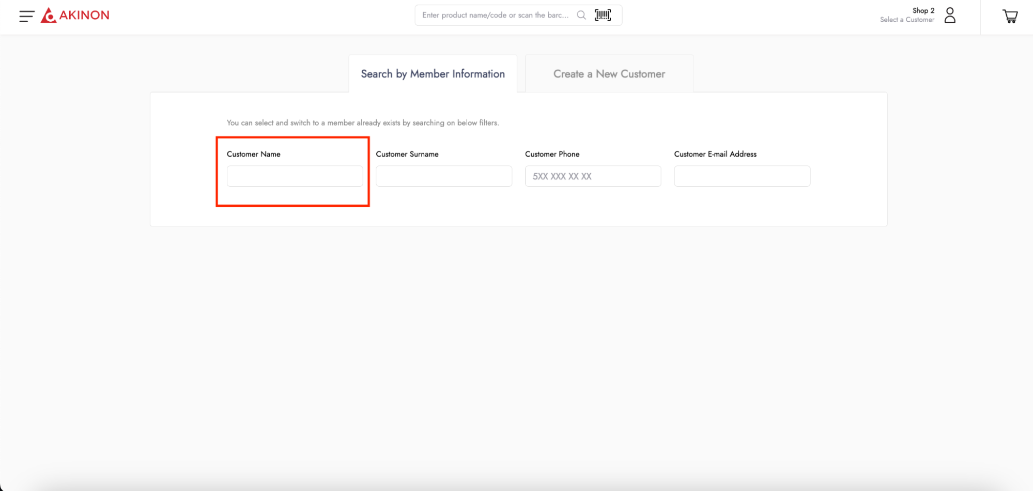This screenshot has width=1033, height=491.
Task: Click the magnifier search icon
Action: (x=581, y=15)
